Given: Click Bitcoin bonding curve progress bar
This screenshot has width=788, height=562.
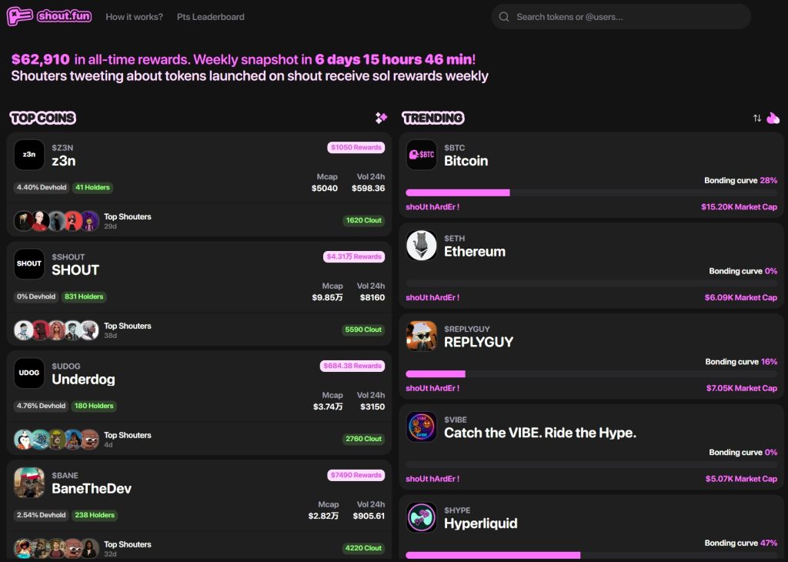Looking at the screenshot, I should pos(592,192).
